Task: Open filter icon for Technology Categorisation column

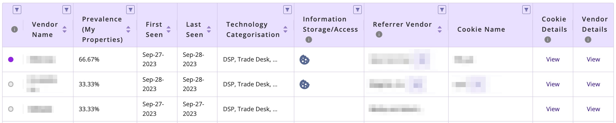Action: pyautogui.click(x=287, y=10)
